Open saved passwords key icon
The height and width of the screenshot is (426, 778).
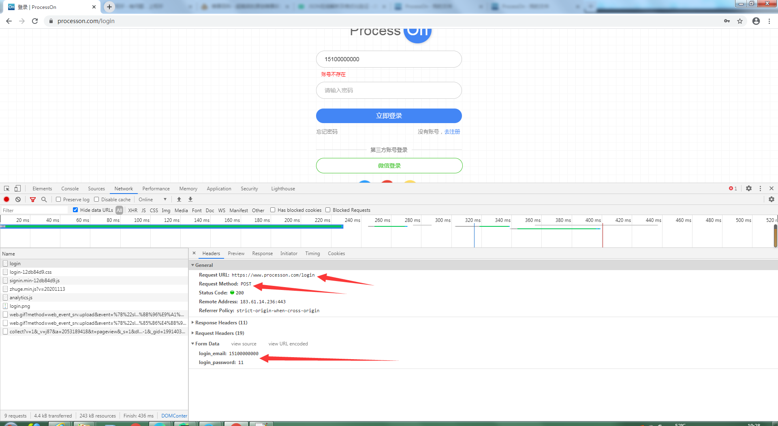click(x=727, y=21)
